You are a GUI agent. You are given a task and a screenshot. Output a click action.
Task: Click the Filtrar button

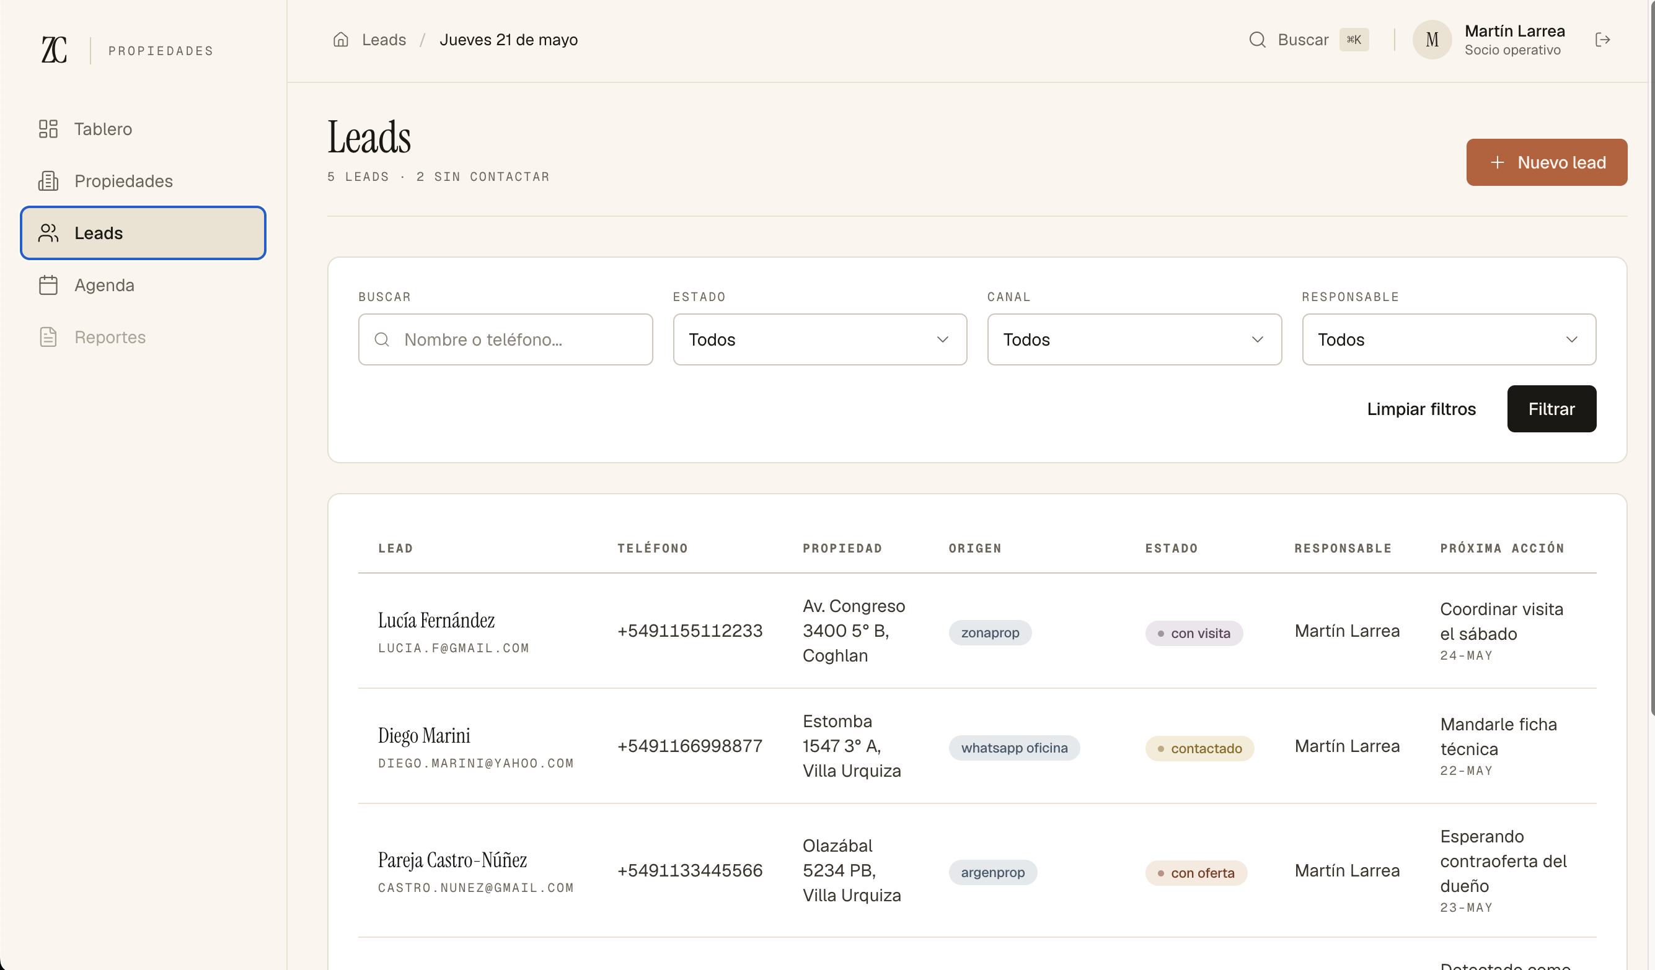[1551, 409]
